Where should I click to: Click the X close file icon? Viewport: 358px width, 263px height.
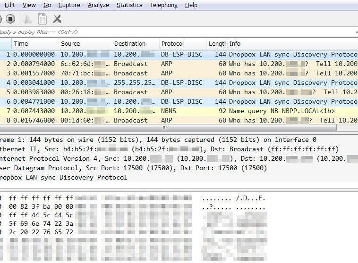click(x=57, y=19)
